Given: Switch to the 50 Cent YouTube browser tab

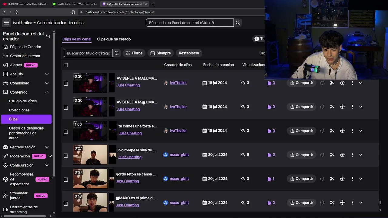Looking at the screenshot, I should click(25, 4).
